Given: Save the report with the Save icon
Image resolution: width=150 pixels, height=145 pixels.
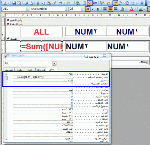Looking at the screenshot, I should (x=14, y=3).
